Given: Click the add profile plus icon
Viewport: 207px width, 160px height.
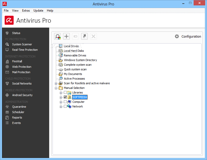Looking at the screenshot, I should [x=66, y=36].
